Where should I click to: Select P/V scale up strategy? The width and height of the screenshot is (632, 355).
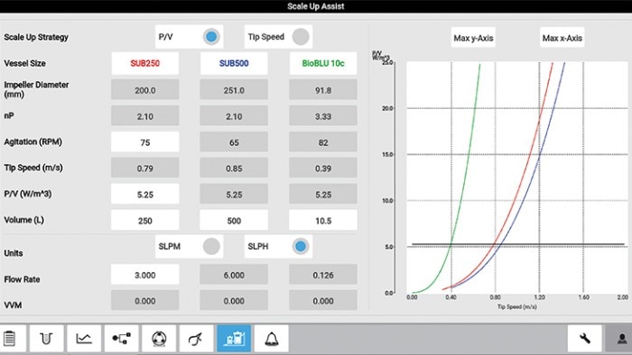(189, 37)
